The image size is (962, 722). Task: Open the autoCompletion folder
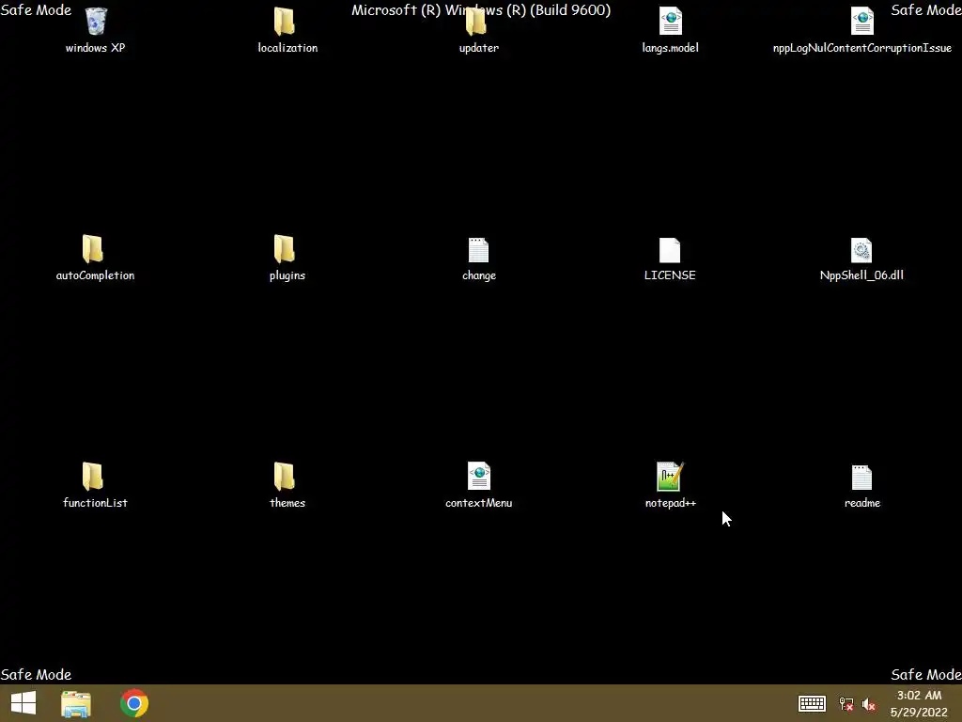point(93,249)
